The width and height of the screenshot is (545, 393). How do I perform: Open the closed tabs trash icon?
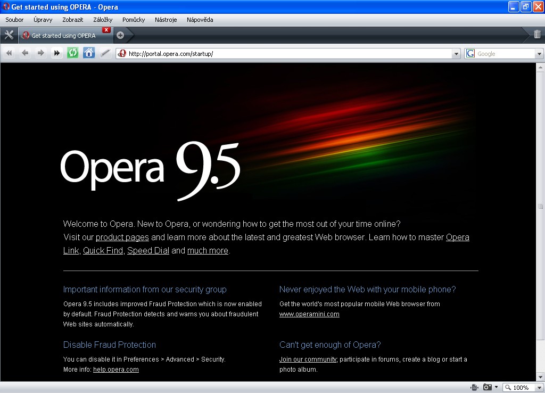tap(537, 34)
